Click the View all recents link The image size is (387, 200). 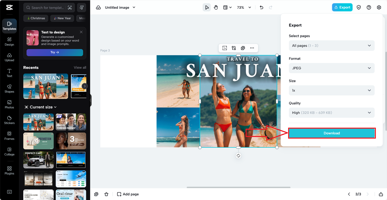[x=80, y=67]
